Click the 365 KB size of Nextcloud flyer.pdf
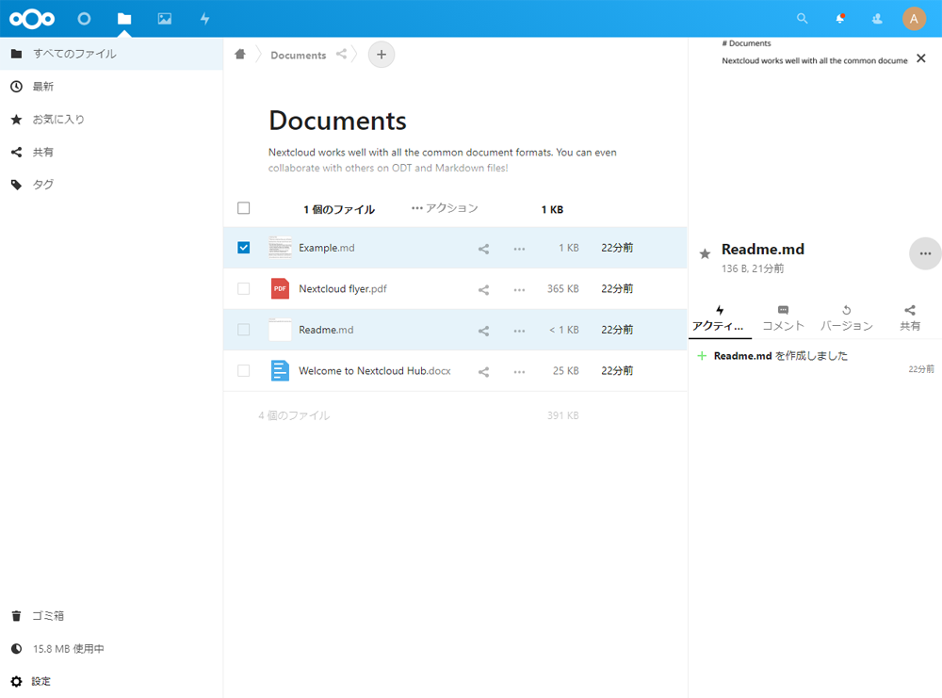Viewport: 942px width, 698px height. coord(563,289)
